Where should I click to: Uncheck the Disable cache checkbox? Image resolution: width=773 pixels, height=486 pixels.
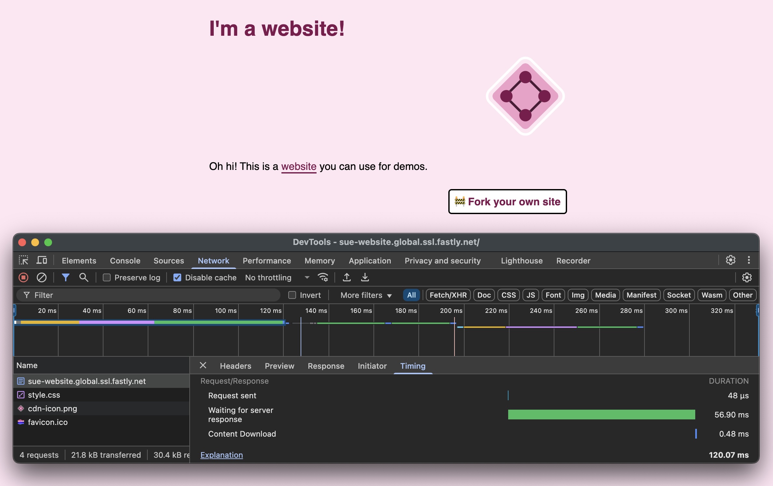tap(177, 277)
